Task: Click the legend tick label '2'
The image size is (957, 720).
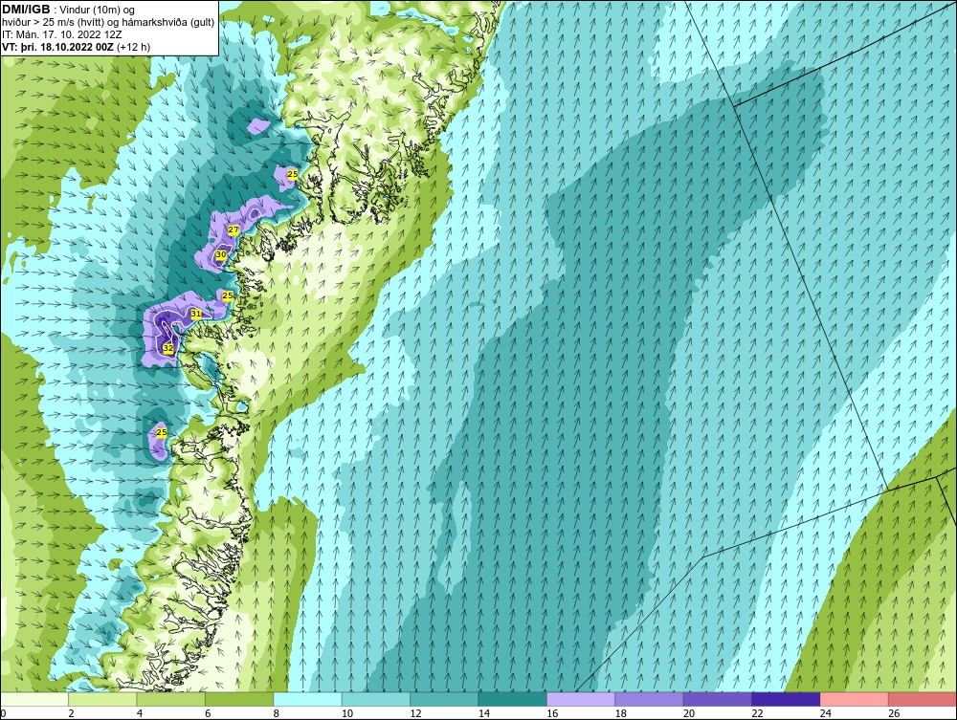Action: [x=71, y=713]
